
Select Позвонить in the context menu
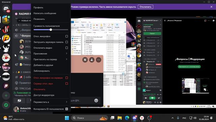[x=51, y=19]
